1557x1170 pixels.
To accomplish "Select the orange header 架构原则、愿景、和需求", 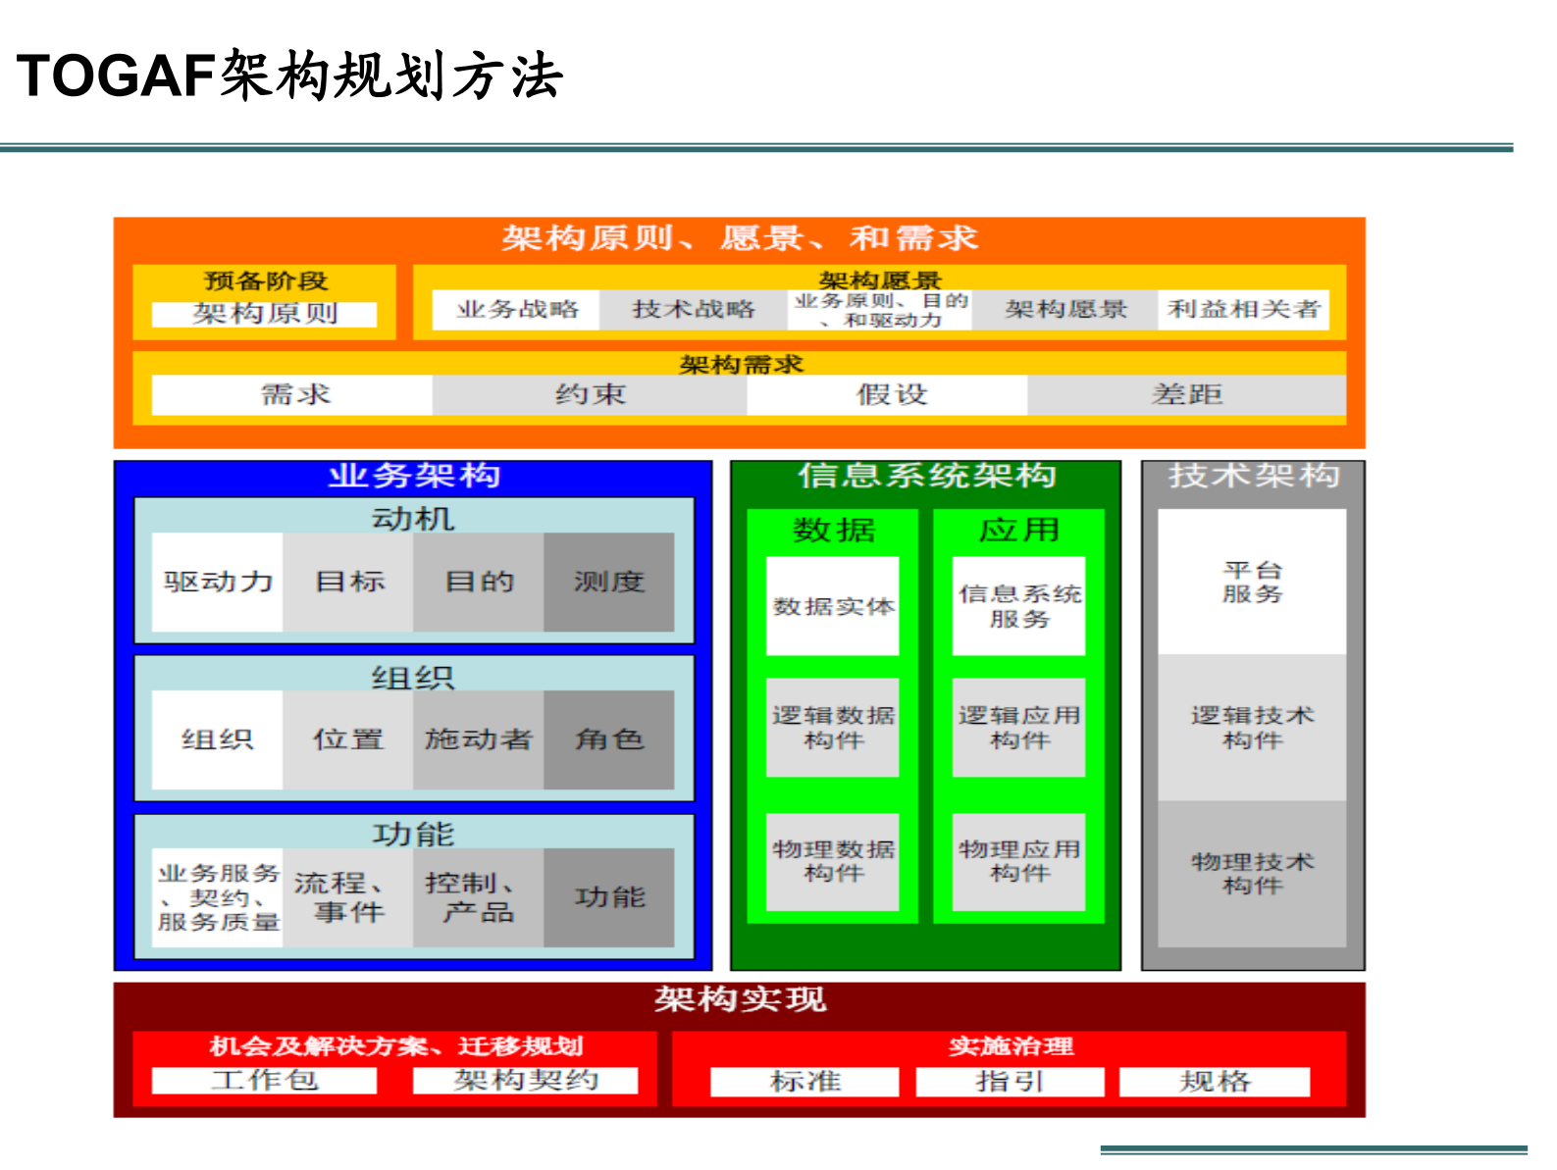I will (x=740, y=237).
